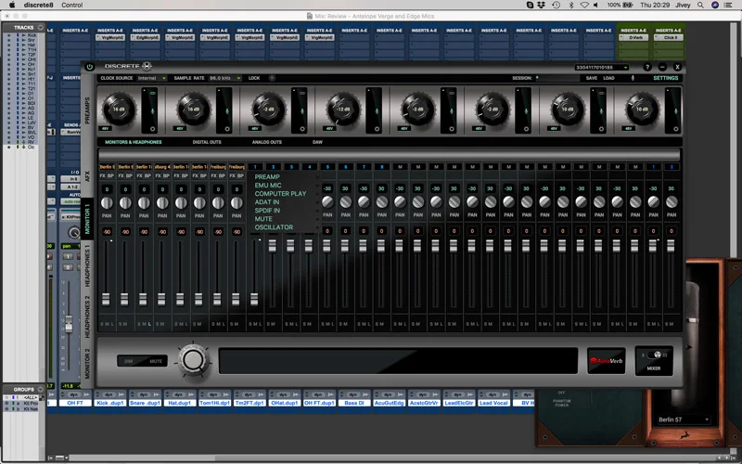The height and width of the screenshot is (464, 742).
Task: Toggle the clock LOCK indicator
Action: 272,78
